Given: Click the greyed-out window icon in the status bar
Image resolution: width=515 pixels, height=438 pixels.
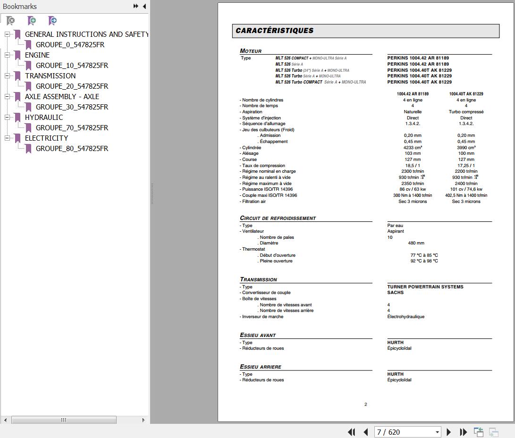Looking at the screenshot, I should coord(494,432).
